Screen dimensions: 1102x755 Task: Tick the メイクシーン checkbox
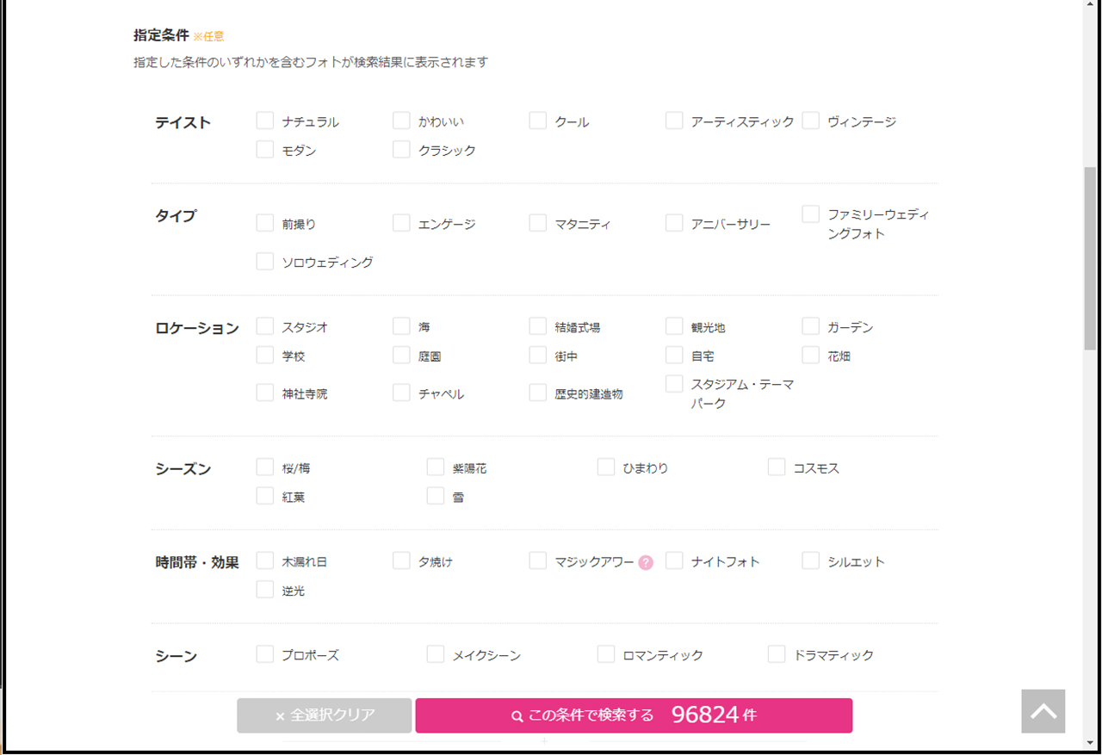click(436, 654)
